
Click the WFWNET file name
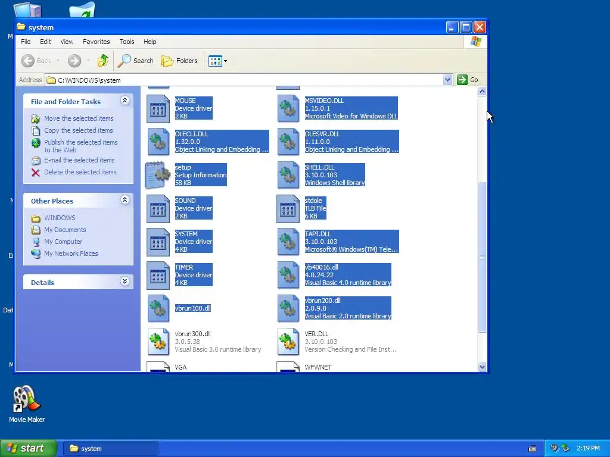(318, 367)
